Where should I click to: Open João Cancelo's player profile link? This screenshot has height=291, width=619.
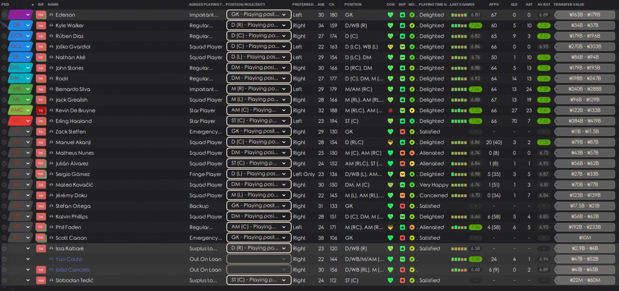[x=73, y=270]
